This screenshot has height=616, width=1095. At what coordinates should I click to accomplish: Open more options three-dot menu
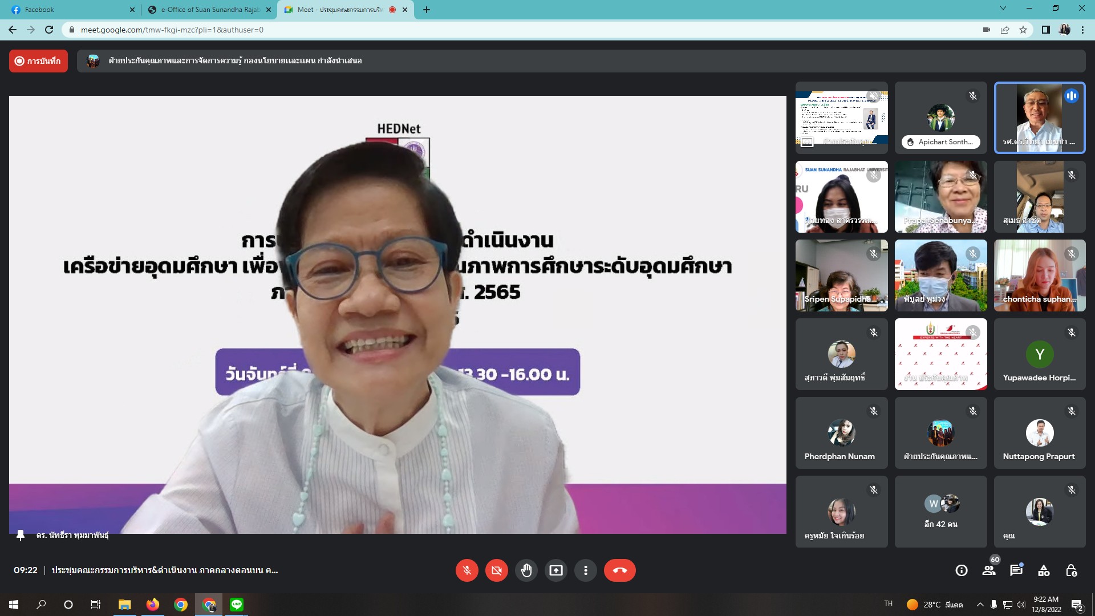(x=585, y=570)
